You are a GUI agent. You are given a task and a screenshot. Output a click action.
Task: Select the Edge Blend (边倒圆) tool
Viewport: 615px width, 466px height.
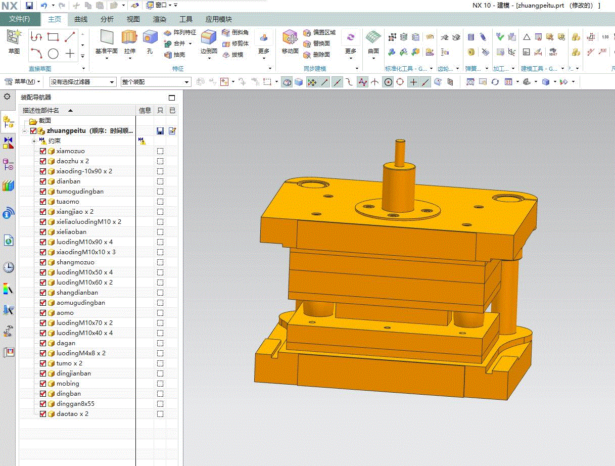209,38
